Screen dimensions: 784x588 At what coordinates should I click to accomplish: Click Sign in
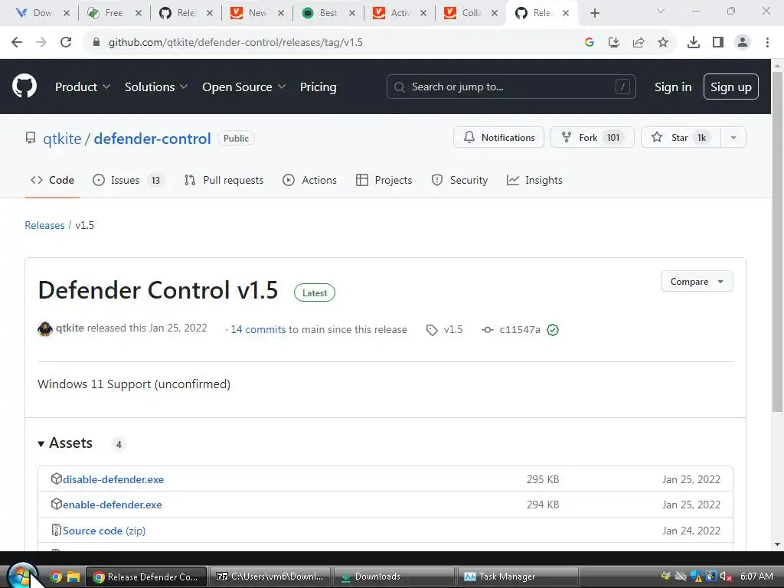pos(673,87)
